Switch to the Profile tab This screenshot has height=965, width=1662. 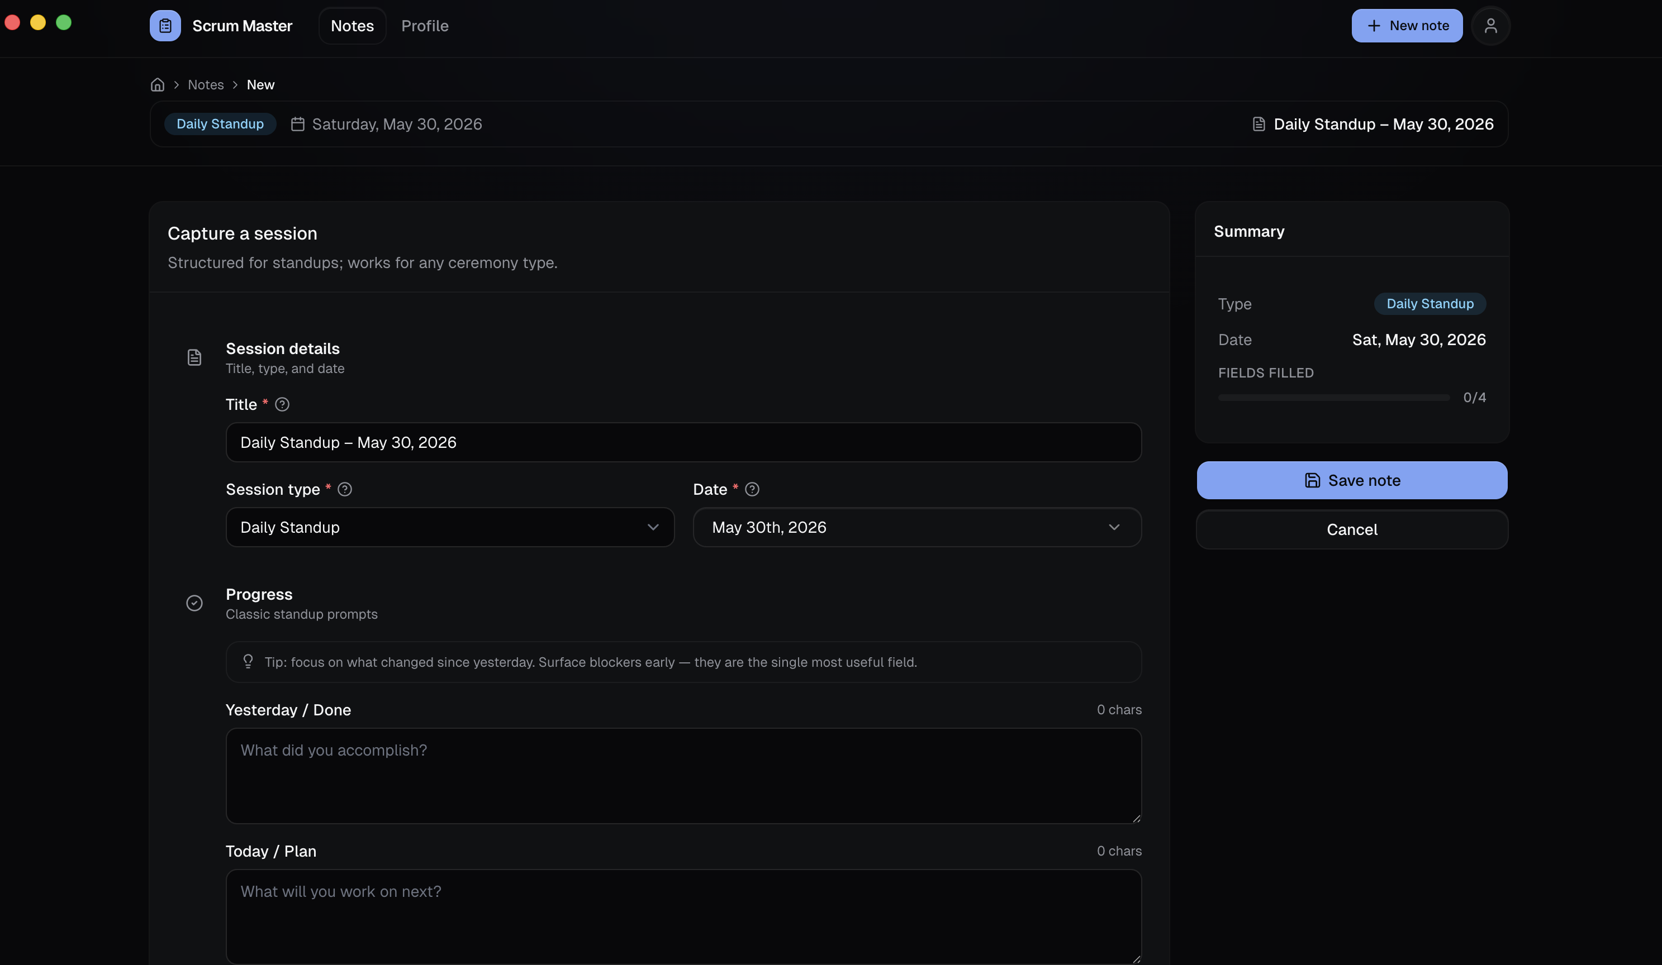click(x=425, y=26)
